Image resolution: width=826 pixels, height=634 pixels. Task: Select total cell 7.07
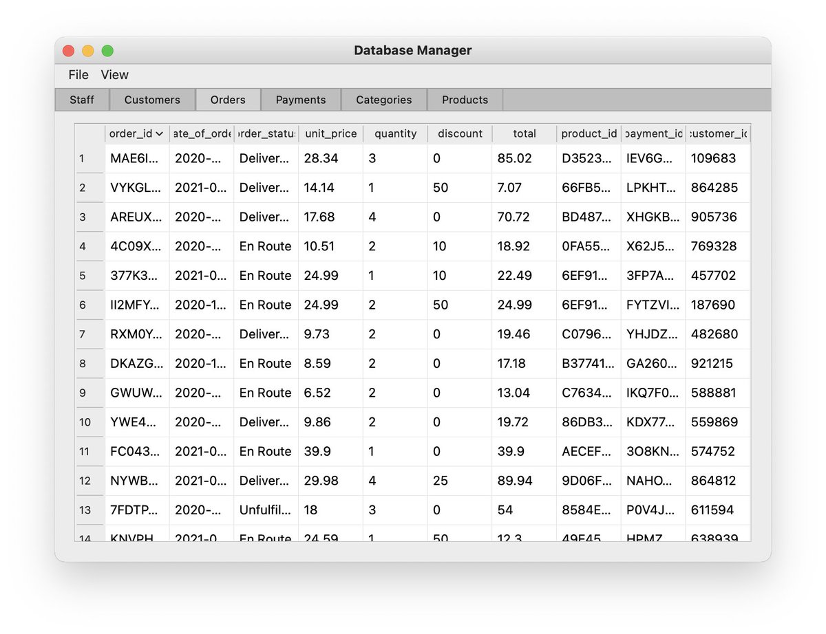click(525, 188)
